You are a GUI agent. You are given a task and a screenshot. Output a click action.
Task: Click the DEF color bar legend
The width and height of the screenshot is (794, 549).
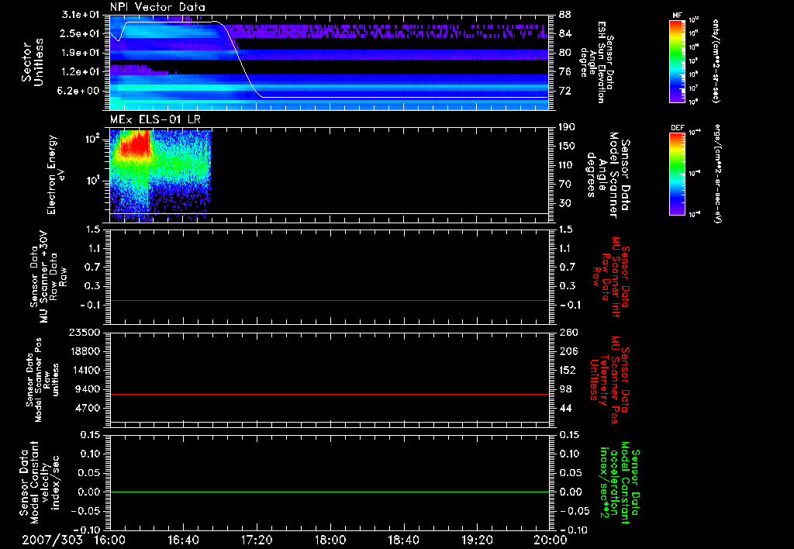(677, 173)
